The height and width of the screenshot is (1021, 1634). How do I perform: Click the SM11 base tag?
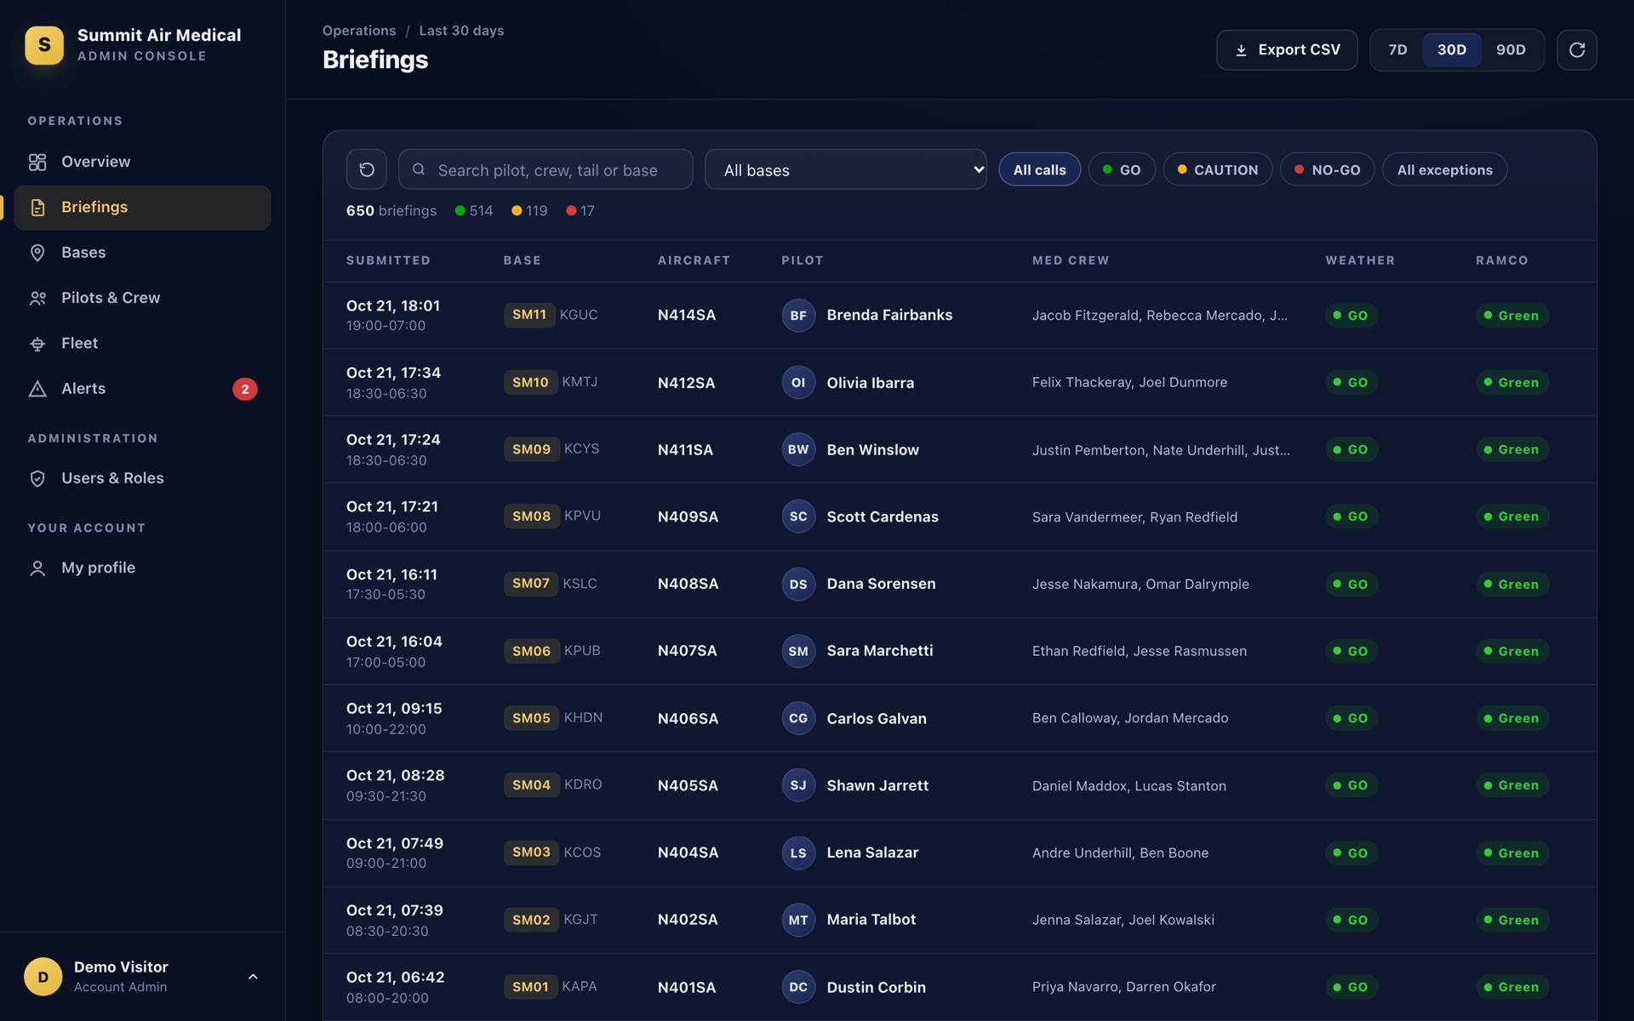(x=529, y=315)
